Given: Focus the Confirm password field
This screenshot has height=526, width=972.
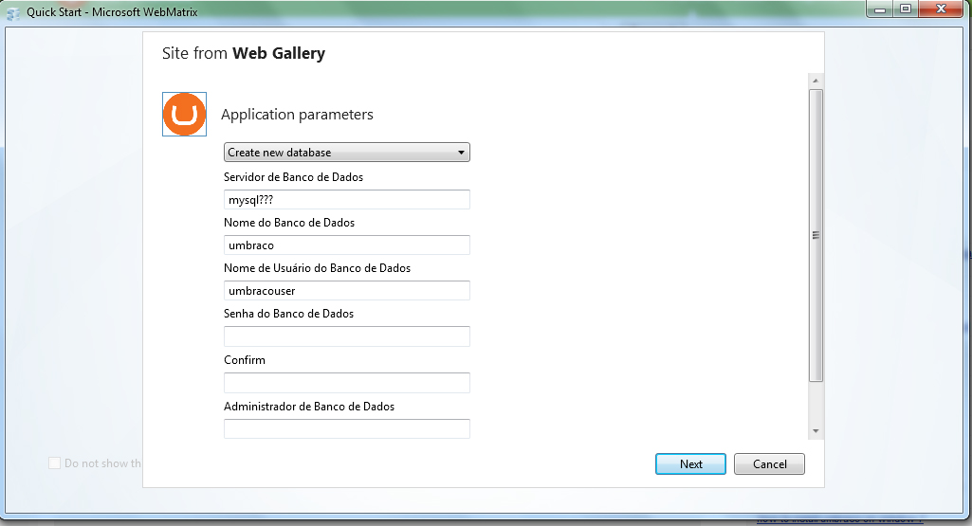Looking at the screenshot, I should point(346,383).
